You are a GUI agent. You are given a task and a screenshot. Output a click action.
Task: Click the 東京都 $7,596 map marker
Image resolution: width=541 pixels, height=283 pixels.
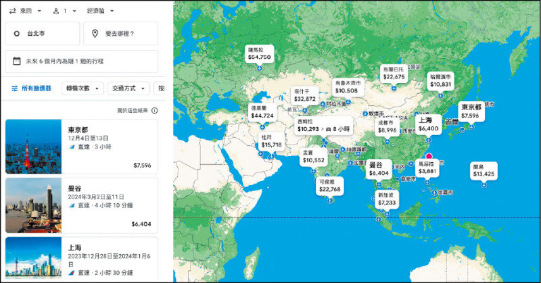(x=470, y=111)
